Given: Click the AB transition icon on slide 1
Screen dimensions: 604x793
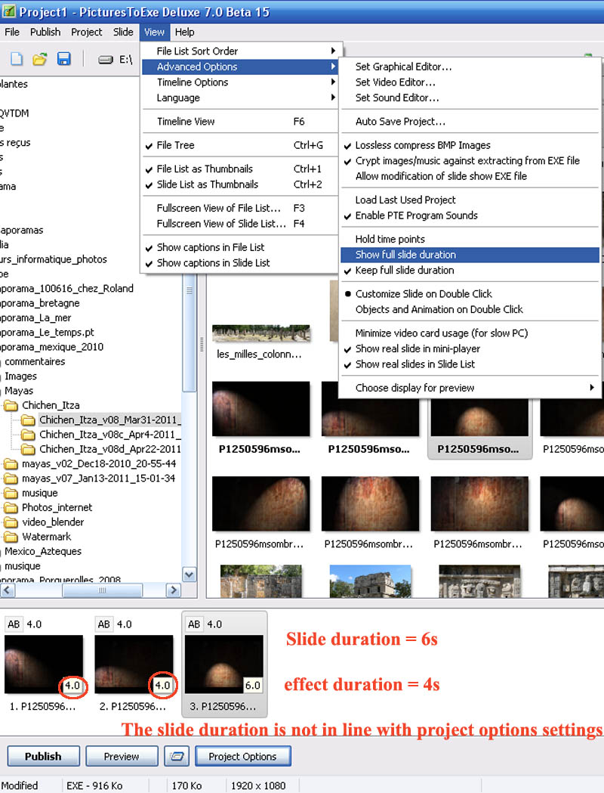Looking at the screenshot, I should [x=14, y=624].
